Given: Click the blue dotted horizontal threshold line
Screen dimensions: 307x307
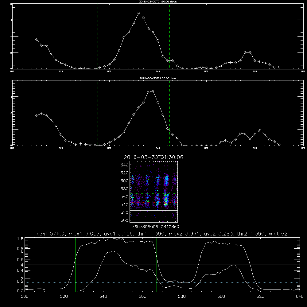Looking at the screenshot, I should click(162, 282).
